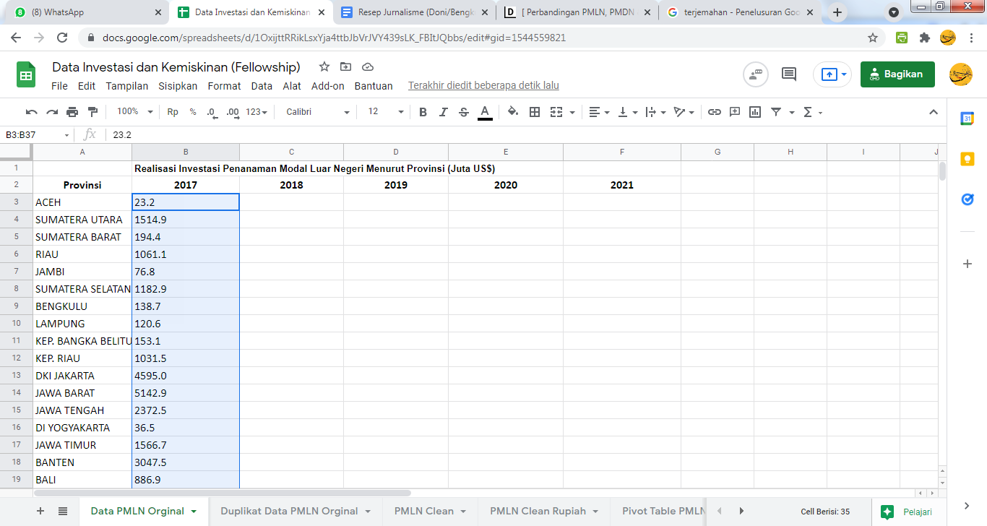987x526 pixels.
Task: Switch to the PMLN Clean sheet tab
Action: coord(423,511)
